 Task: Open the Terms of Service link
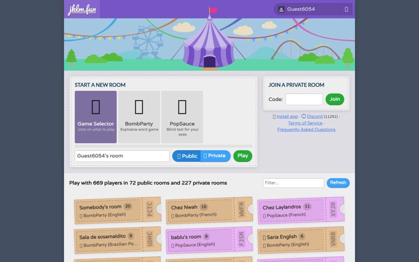click(305, 123)
